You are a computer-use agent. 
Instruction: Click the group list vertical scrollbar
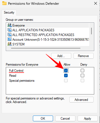91,31
